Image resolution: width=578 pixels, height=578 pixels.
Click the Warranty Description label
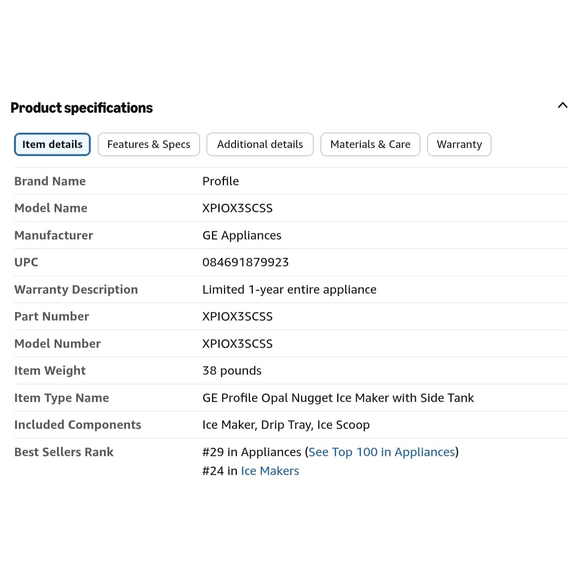click(x=76, y=289)
